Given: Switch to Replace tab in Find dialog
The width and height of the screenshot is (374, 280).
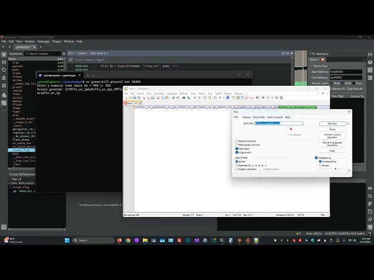Looking at the screenshot, I should (247, 117).
